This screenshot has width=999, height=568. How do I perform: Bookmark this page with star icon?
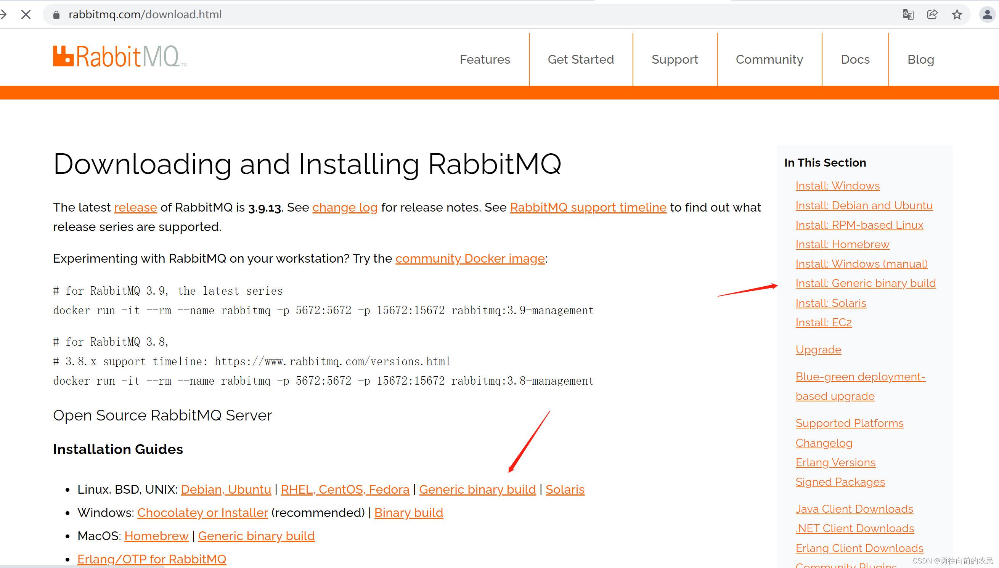957,15
